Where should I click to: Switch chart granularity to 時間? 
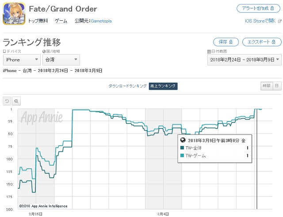(266, 86)
